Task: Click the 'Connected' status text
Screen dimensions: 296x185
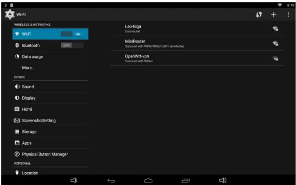Action: [133, 31]
